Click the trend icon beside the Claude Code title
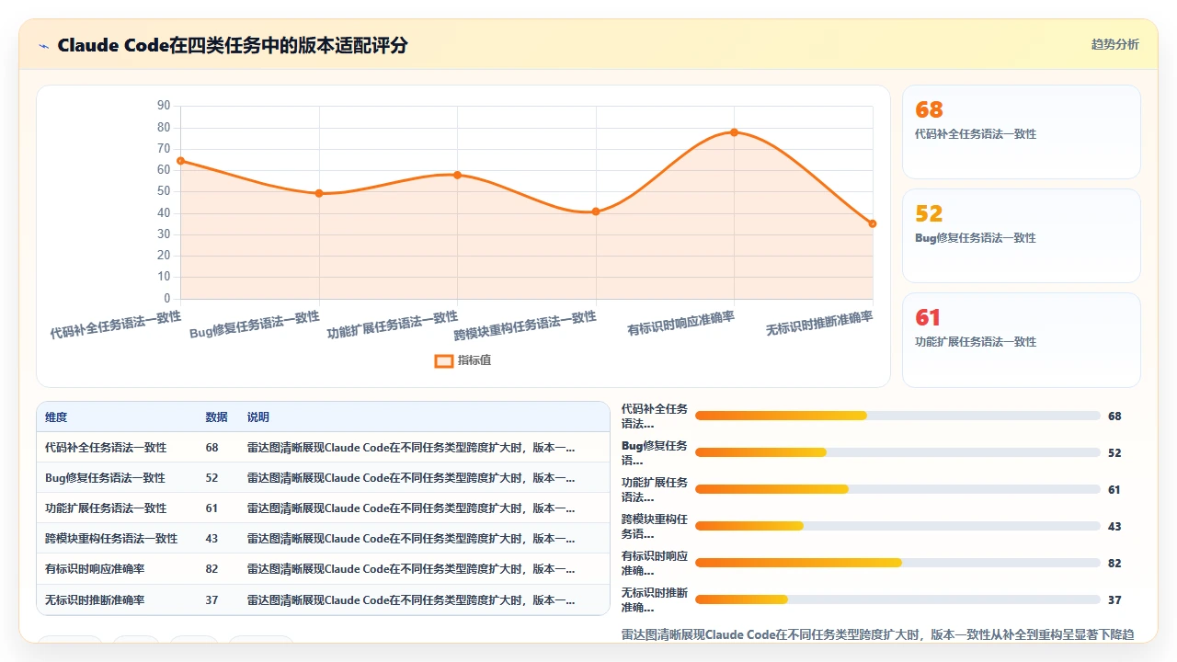 (43, 46)
